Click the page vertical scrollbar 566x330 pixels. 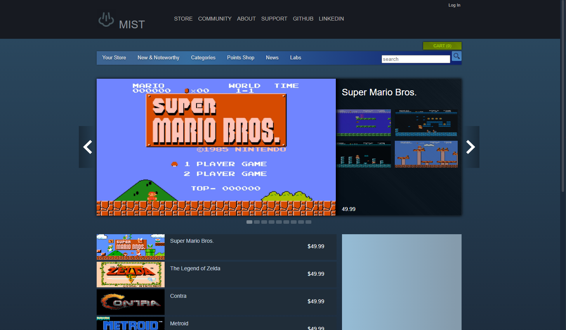pos(563,97)
